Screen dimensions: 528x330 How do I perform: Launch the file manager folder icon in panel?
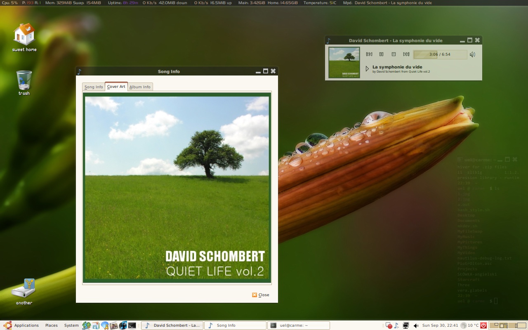point(96,325)
